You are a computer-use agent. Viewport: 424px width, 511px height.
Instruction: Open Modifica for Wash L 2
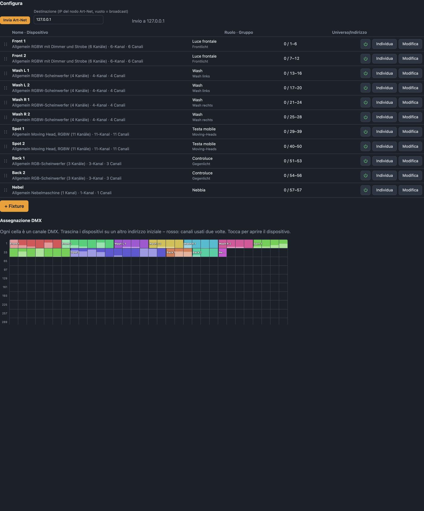tap(410, 88)
